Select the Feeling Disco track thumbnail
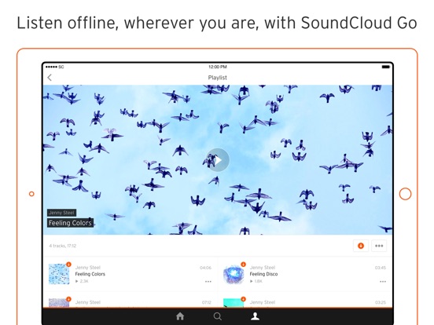 click(x=234, y=274)
